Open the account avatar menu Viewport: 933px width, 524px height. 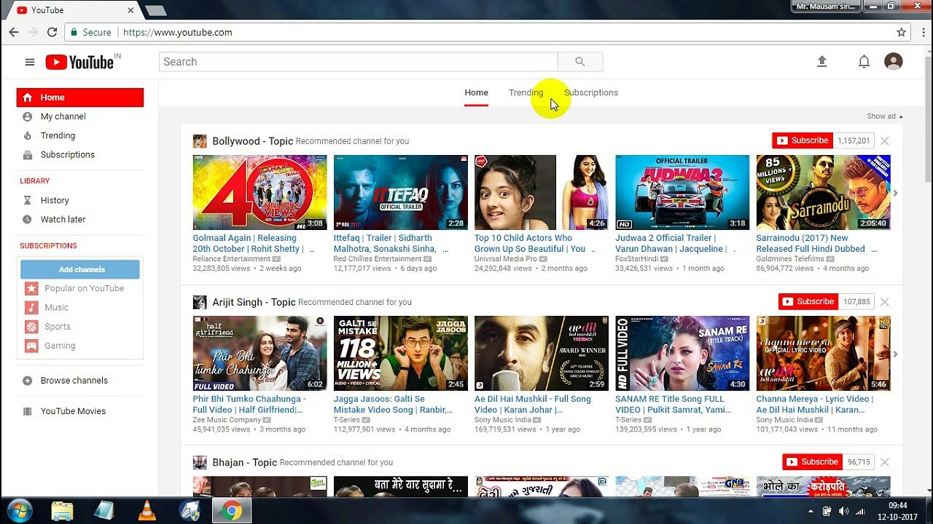tap(894, 62)
